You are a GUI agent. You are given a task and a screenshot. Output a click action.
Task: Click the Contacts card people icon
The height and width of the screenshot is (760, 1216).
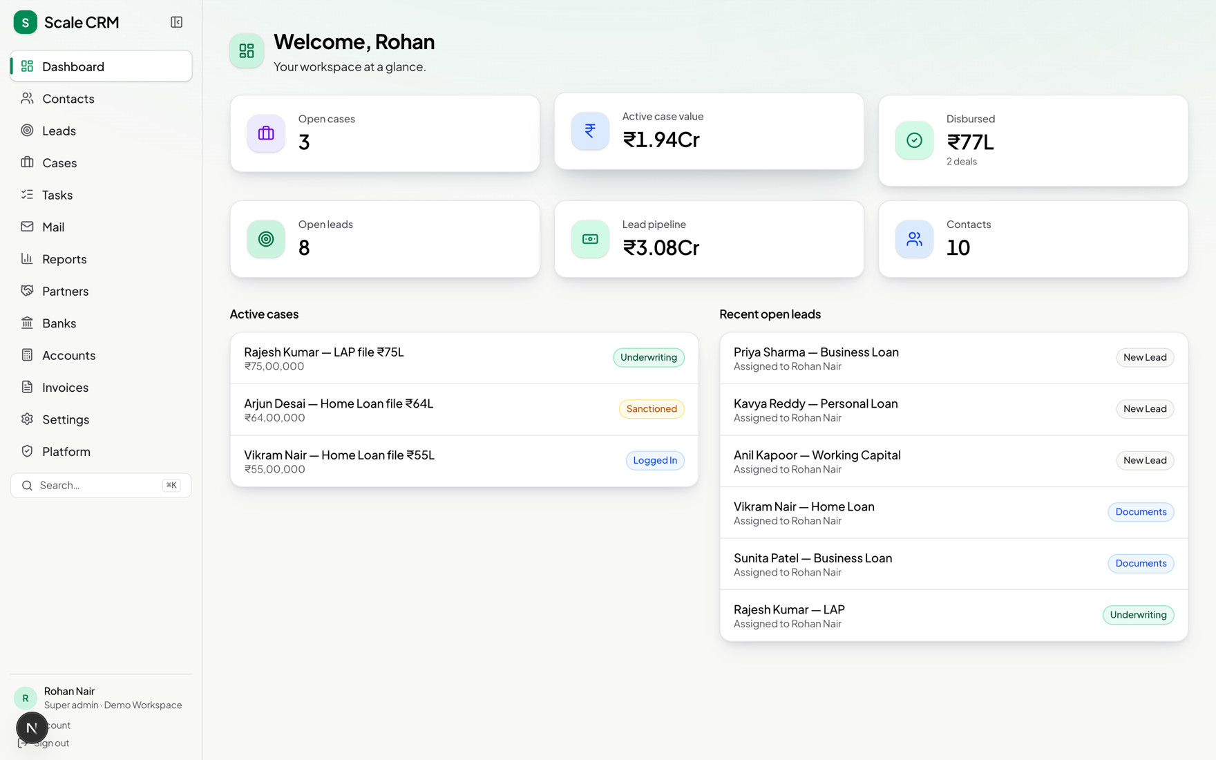coord(914,239)
